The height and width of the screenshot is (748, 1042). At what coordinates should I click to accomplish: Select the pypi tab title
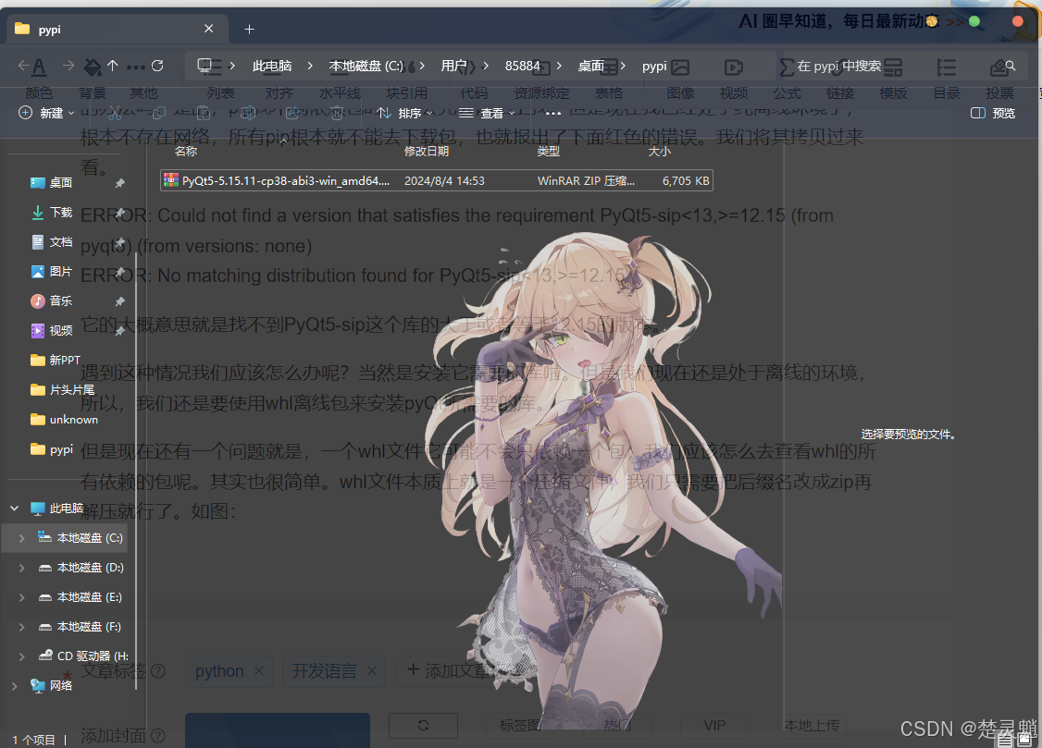(49, 30)
